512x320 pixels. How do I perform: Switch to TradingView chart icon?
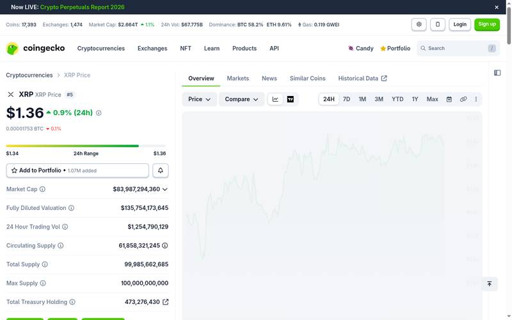point(291,99)
